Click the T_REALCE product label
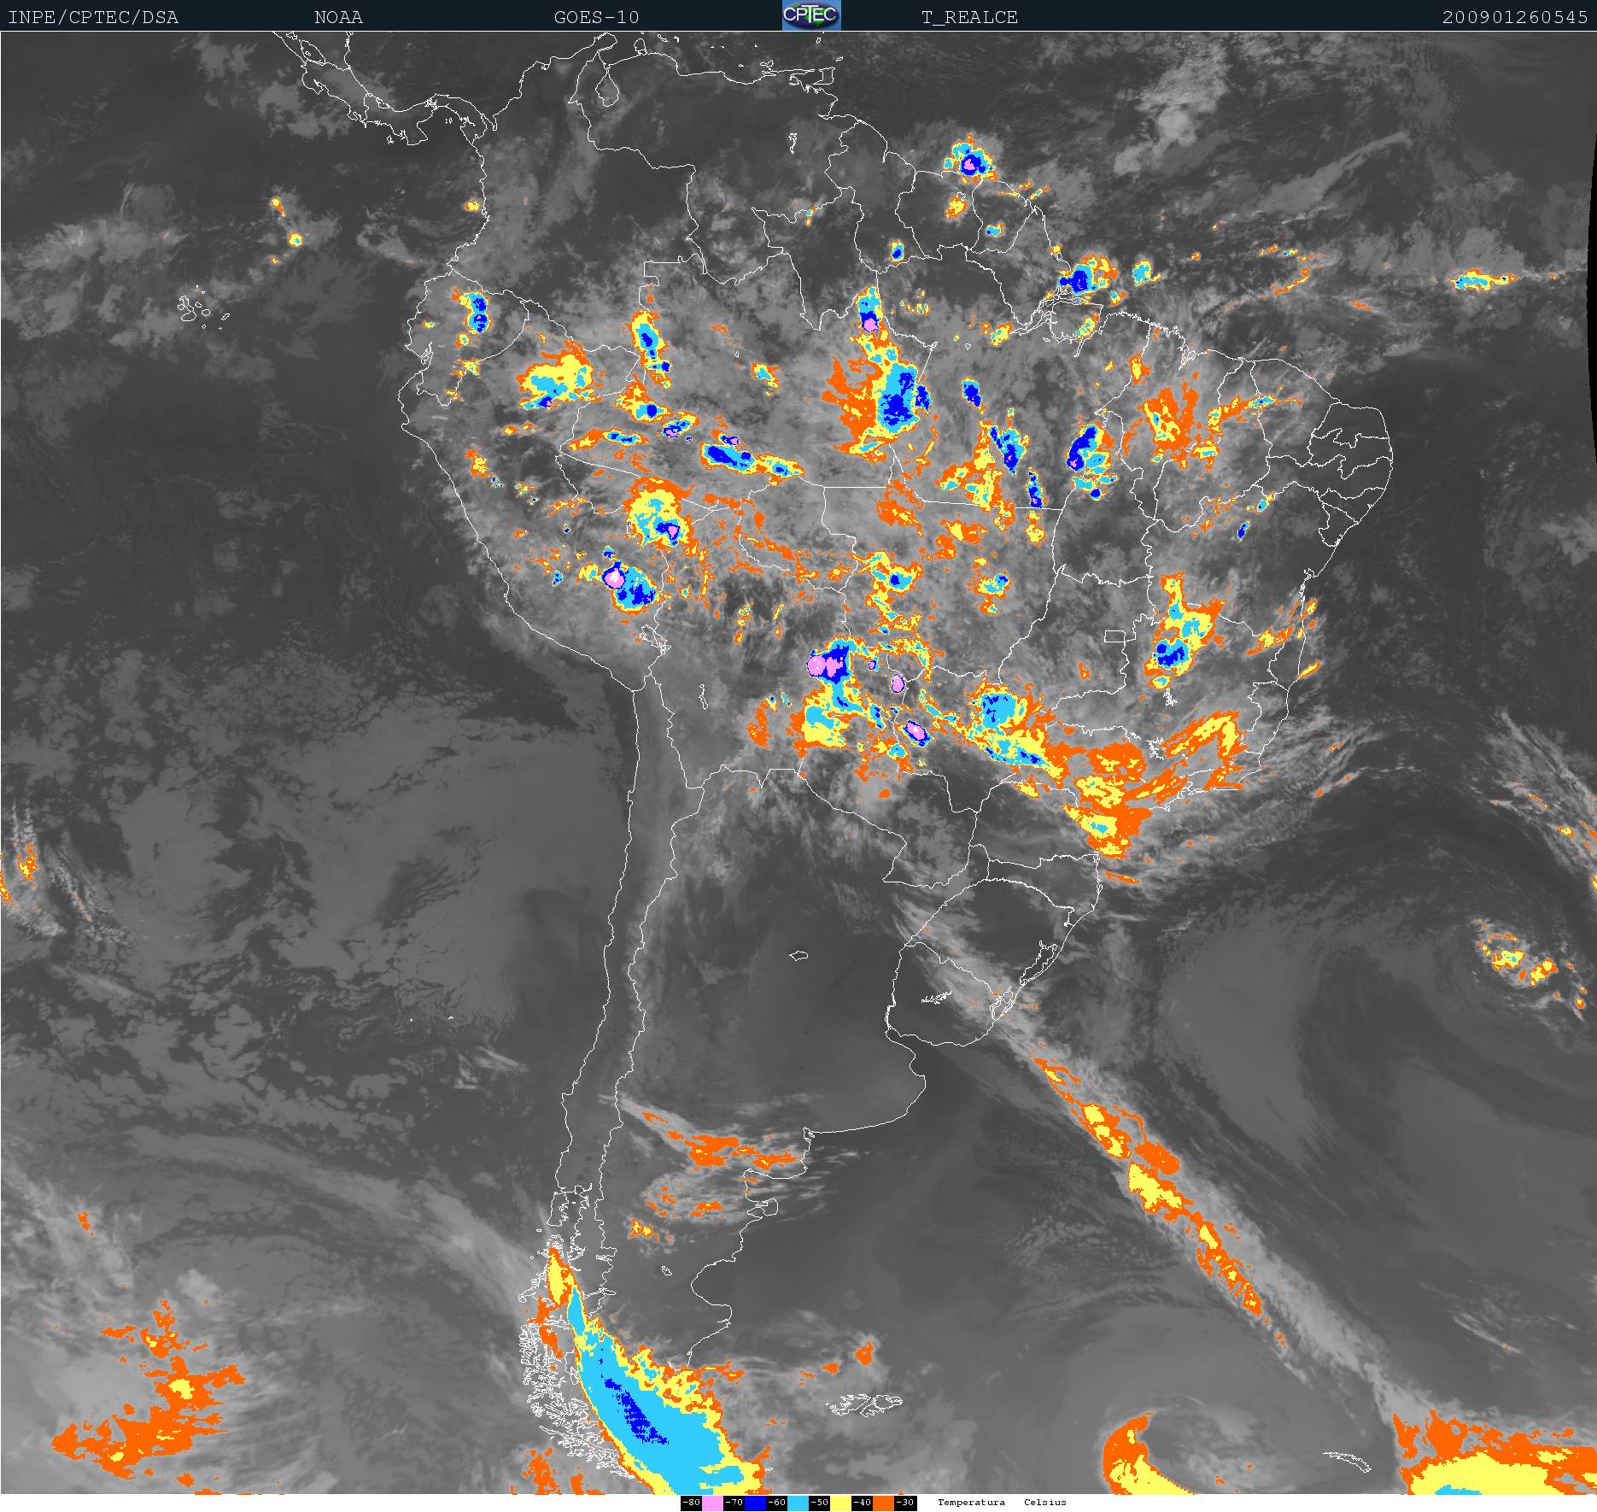Screen dimensions: 1597x1512 pos(969,17)
